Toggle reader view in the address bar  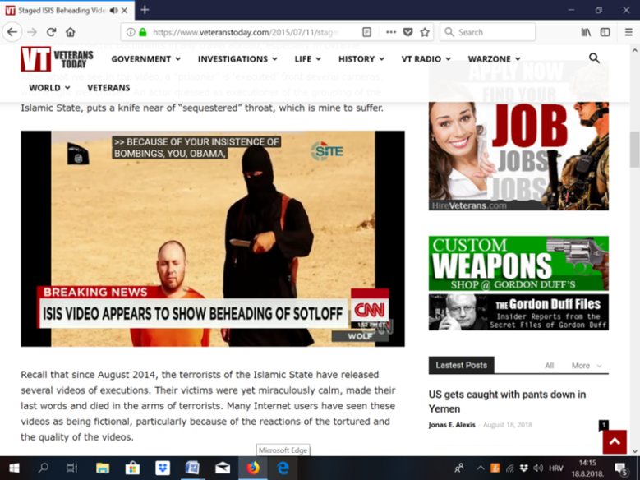click(367, 32)
